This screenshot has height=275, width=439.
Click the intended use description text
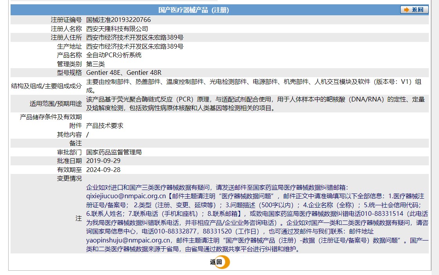255,103
